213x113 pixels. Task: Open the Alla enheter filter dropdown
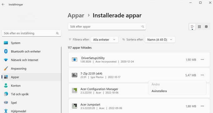coord(104,40)
